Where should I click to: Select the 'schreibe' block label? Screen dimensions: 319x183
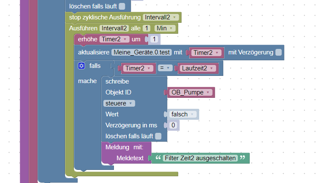117,81
